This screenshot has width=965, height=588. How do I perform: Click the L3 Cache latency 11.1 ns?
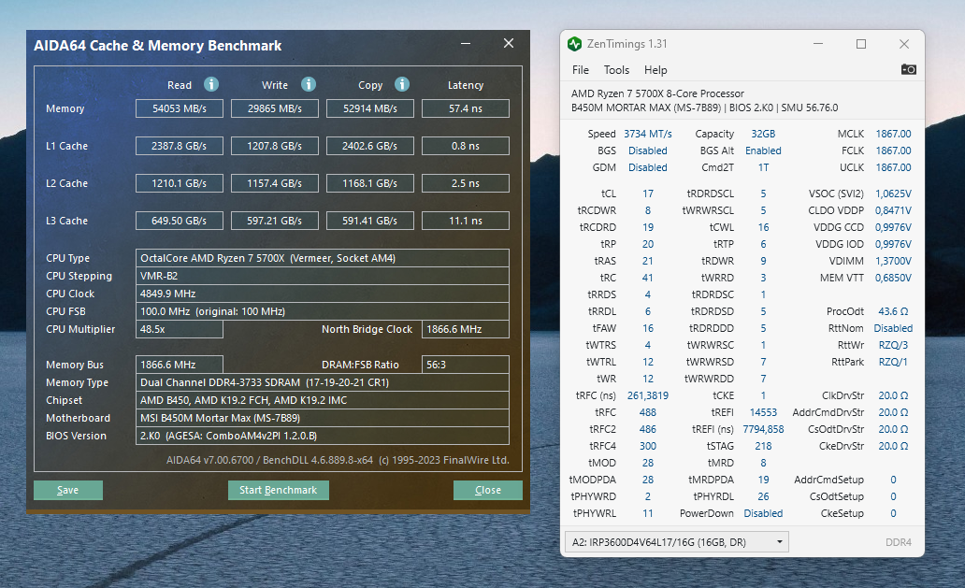tap(466, 221)
